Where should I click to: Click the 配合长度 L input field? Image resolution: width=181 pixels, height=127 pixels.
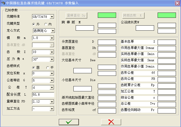(x=43, y=95)
